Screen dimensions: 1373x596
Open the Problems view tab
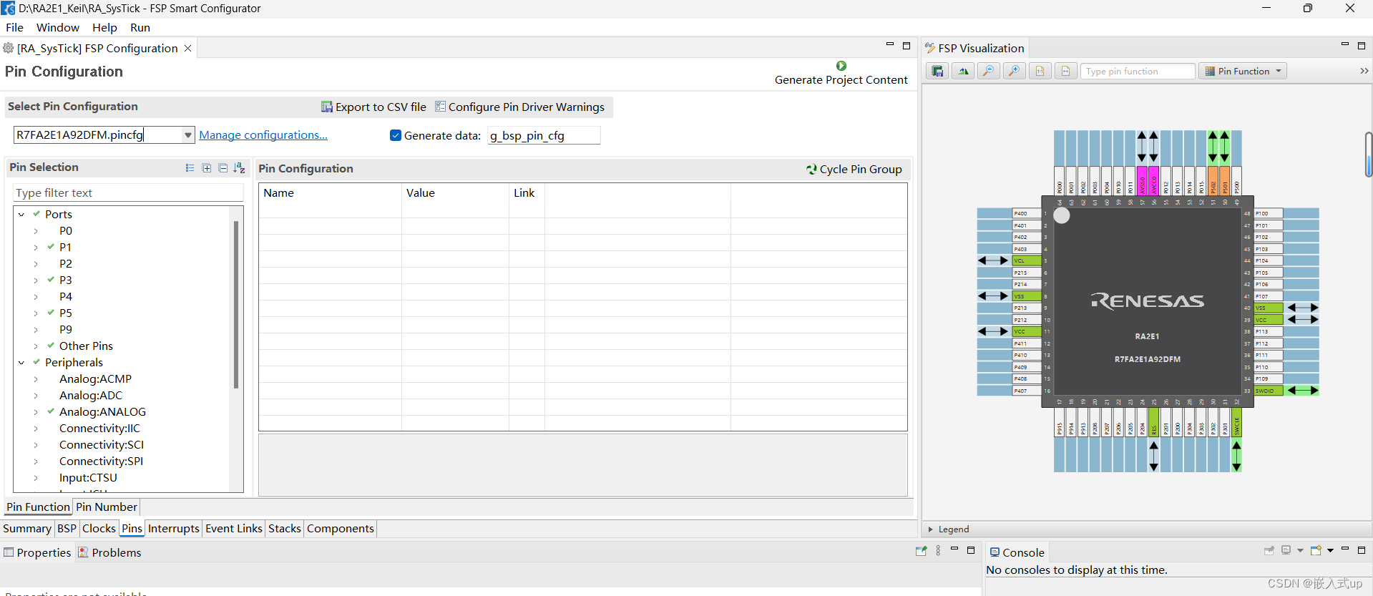click(109, 552)
